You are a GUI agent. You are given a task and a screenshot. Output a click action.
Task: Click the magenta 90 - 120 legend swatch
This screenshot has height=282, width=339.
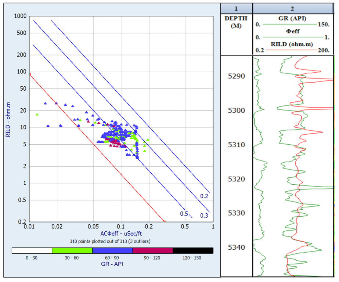click(152, 250)
